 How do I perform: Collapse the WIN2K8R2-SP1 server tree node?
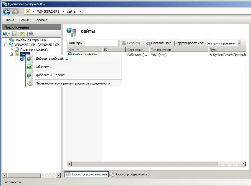click(x=6, y=45)
